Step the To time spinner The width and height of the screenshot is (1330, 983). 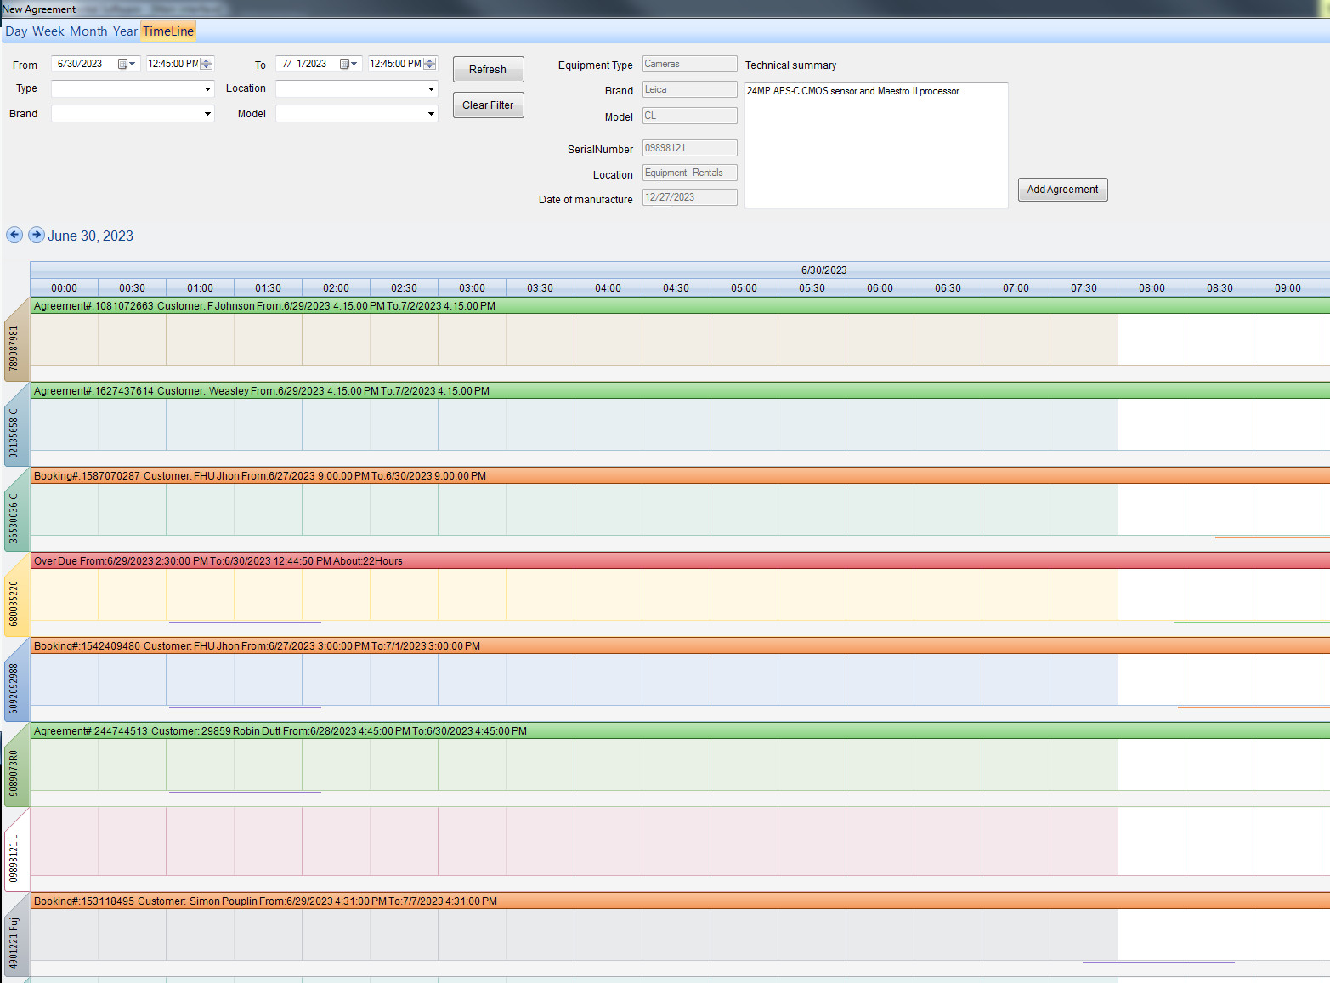[430, 64]
